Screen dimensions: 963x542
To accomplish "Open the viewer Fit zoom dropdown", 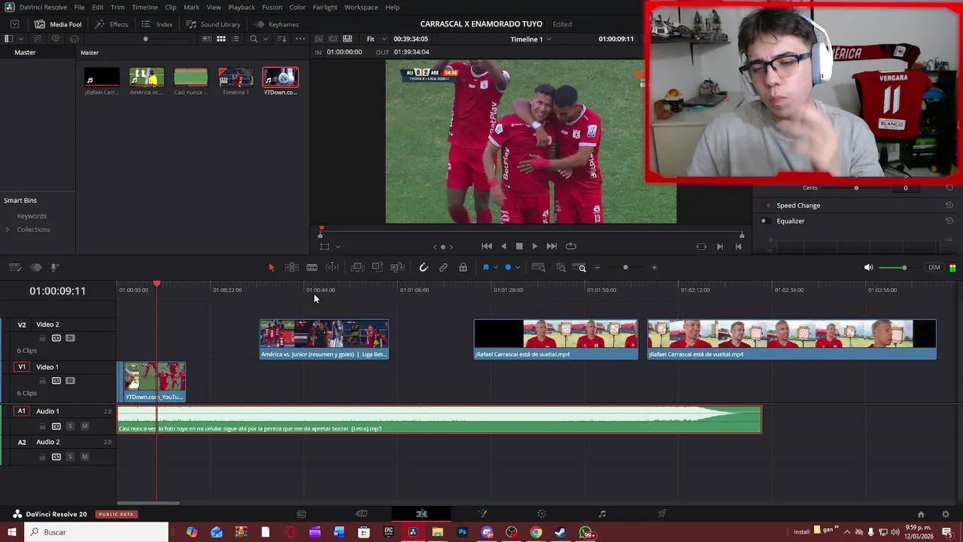I will coord(376,39).
